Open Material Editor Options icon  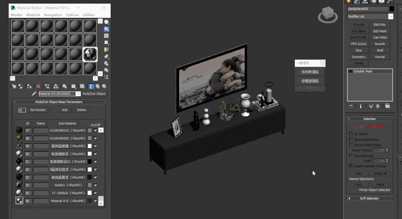(106, 63)
